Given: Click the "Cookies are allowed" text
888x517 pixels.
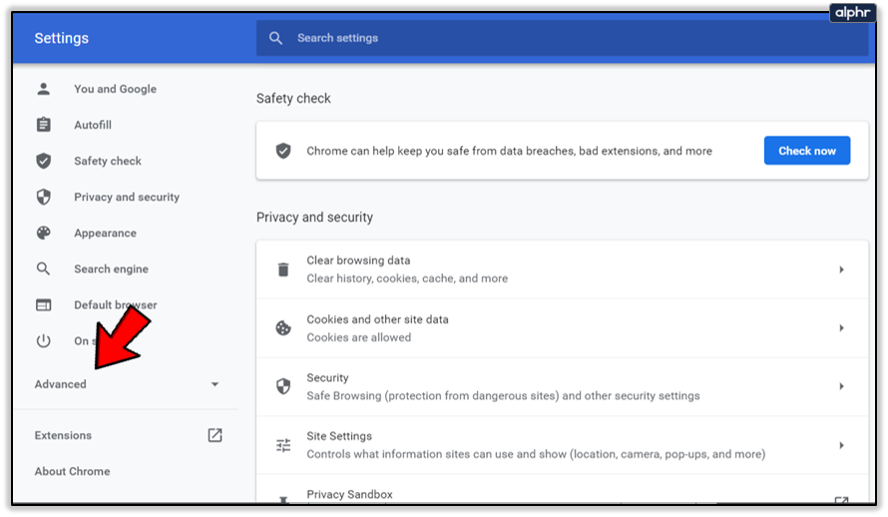Looking at the screenshot, I should pyautogui.click(x=358, y=337).
